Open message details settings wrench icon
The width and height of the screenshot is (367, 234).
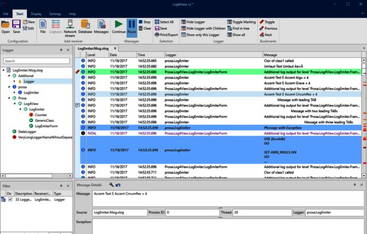(112, 185)
